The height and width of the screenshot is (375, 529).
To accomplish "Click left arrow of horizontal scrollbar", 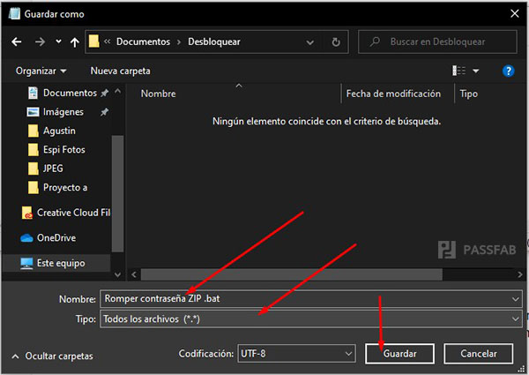I will 134,274.
